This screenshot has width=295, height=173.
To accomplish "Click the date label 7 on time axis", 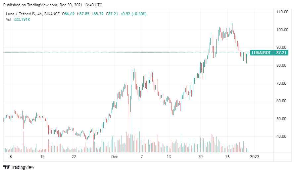I will pos(142,157).
